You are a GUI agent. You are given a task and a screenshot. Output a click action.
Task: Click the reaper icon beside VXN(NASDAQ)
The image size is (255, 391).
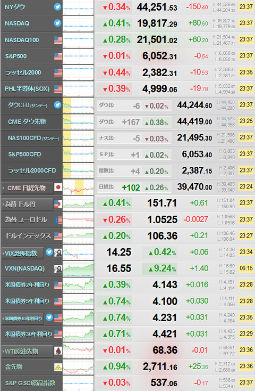pyautogui.click(x=58, y=269)
